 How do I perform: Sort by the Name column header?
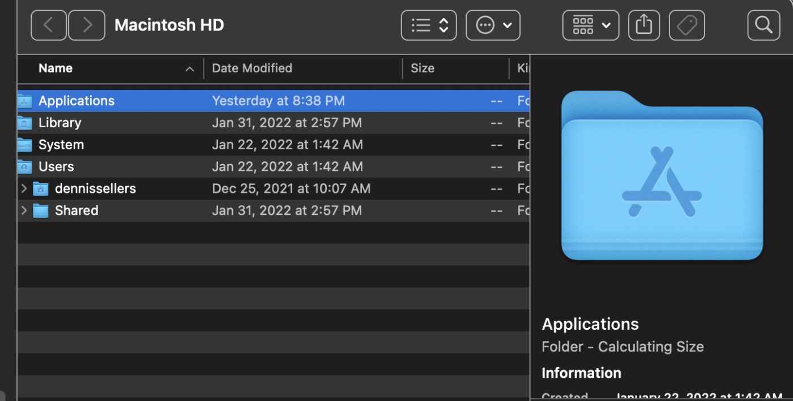tap(56, 68)
